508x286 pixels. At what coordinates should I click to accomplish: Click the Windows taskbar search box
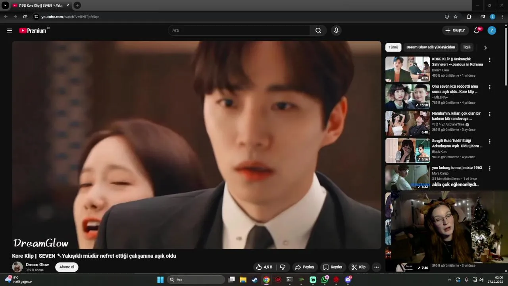pyautogui.click(x=196, y=280)
